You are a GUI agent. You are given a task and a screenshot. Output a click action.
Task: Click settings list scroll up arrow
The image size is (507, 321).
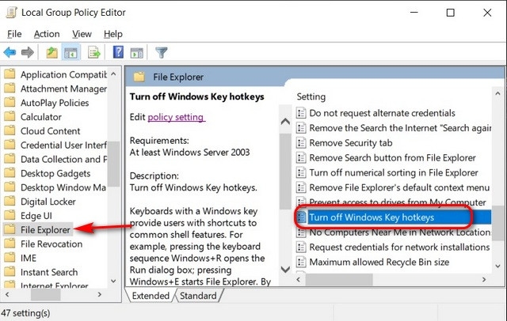(x=497, y=94)
